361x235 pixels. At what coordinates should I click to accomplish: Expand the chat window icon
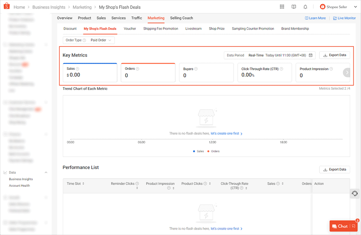354,226
